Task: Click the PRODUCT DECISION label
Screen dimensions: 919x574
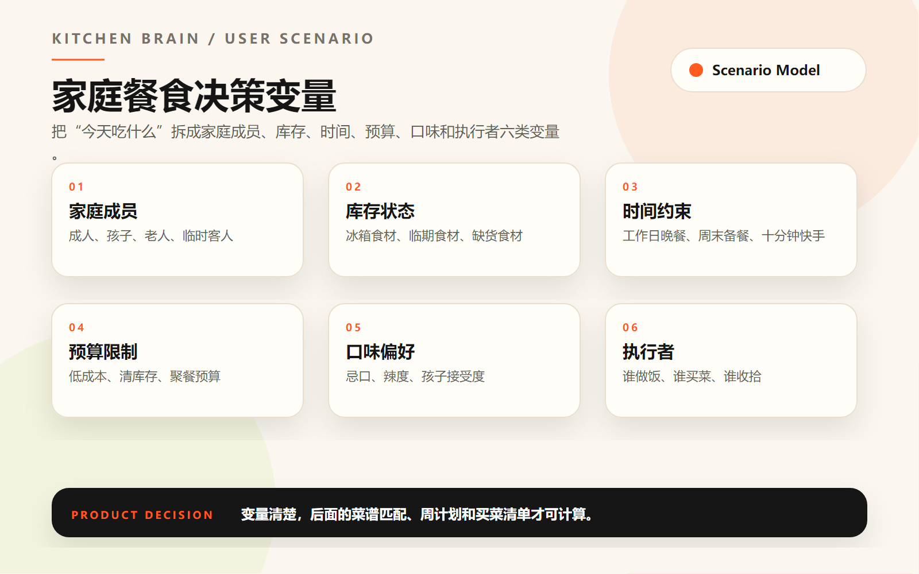Action: [142, 515]
